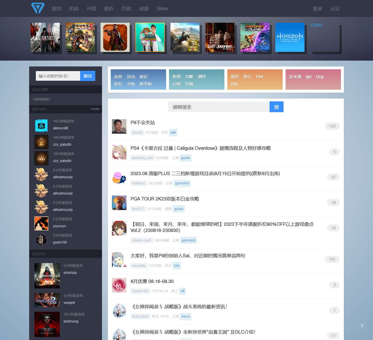The height and width of the screenshot is (340, 373).
Task: Click QQ group number 143432847
Action: click(x=42, y=99)
